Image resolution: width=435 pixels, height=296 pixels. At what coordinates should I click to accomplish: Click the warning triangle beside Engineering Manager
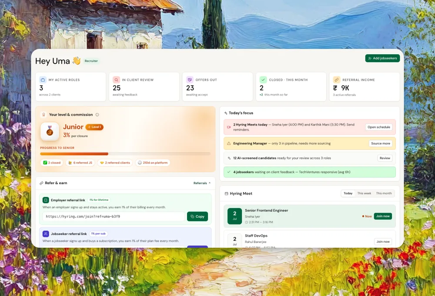(x=229, y=143)
